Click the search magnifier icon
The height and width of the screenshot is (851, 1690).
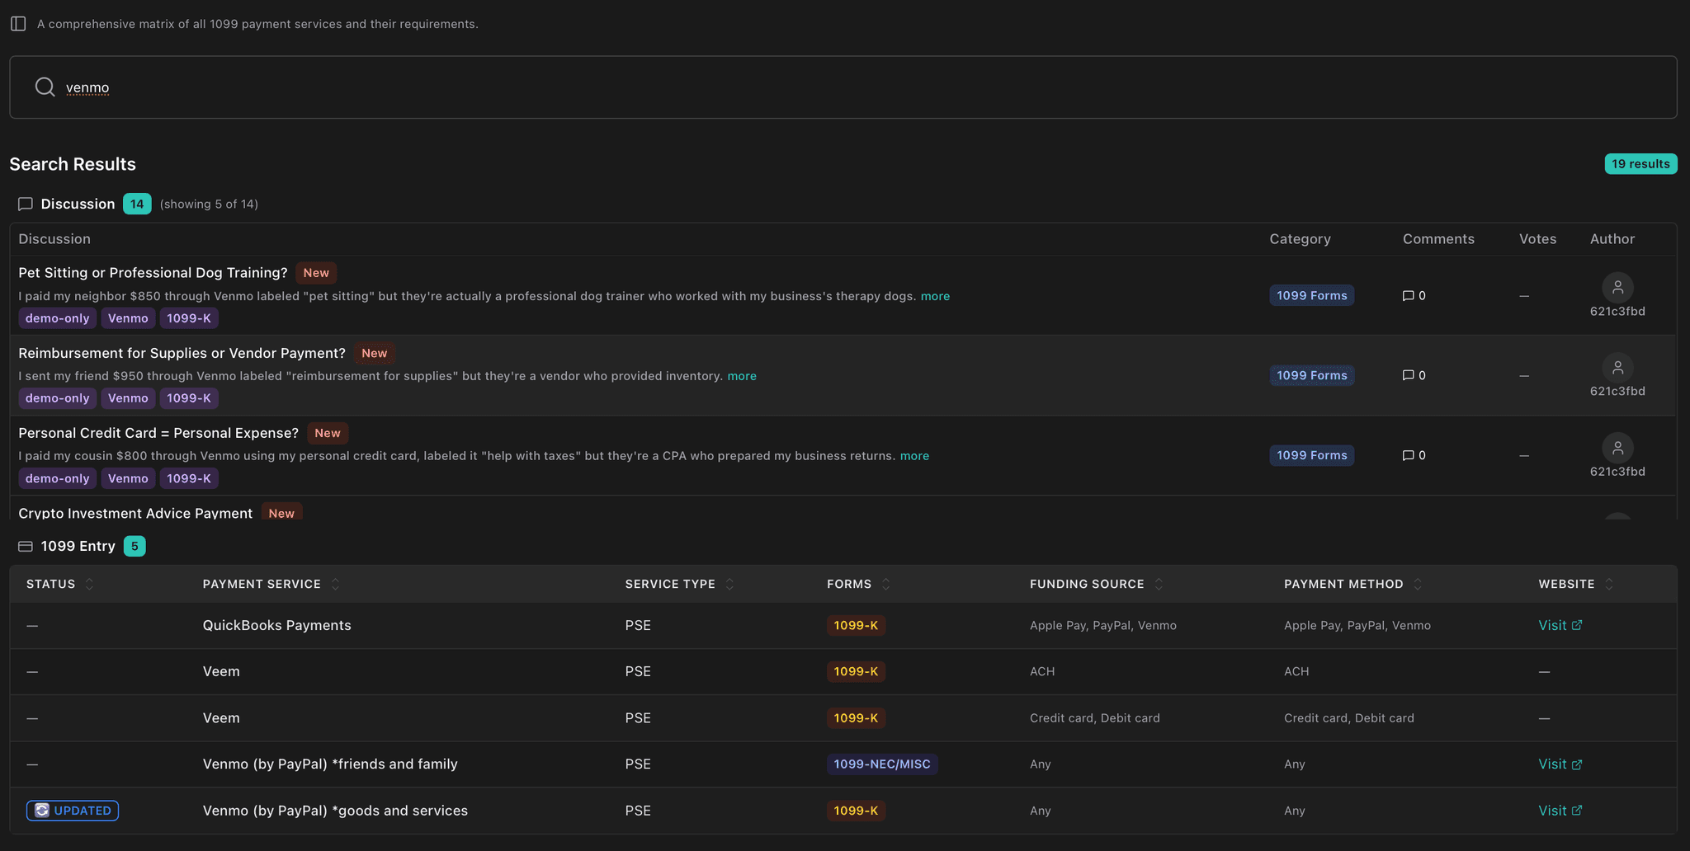click(45, 87)
